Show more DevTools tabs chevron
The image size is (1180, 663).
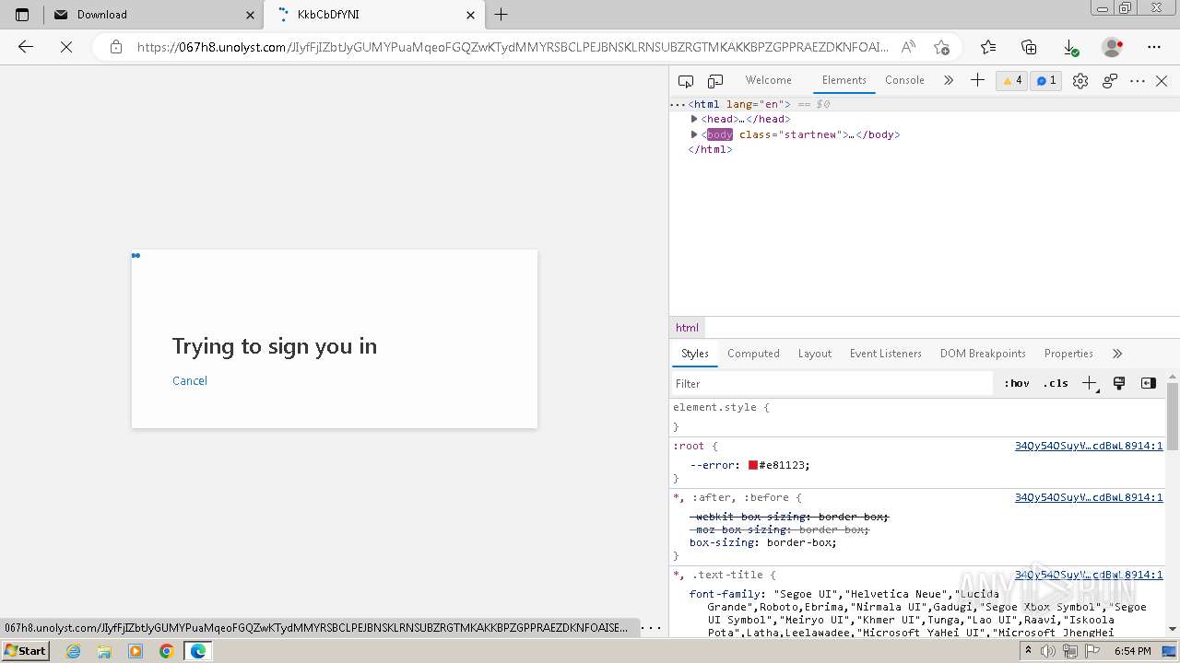pyautogui.click(x=949, y=81)
